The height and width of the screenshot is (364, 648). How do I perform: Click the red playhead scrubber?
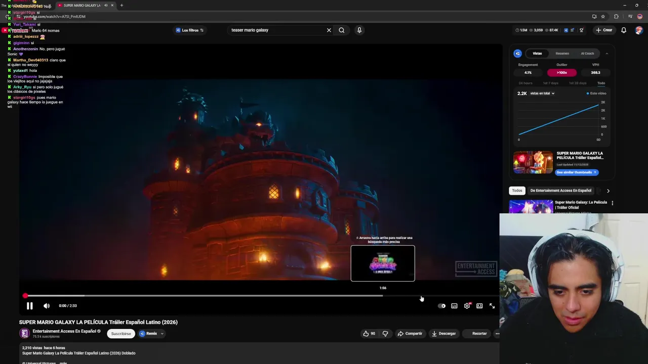click(x=25, y=296)
